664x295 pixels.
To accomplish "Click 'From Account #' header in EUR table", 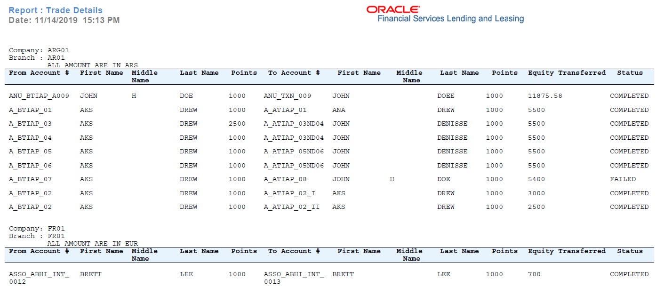I will coord(39,251).
